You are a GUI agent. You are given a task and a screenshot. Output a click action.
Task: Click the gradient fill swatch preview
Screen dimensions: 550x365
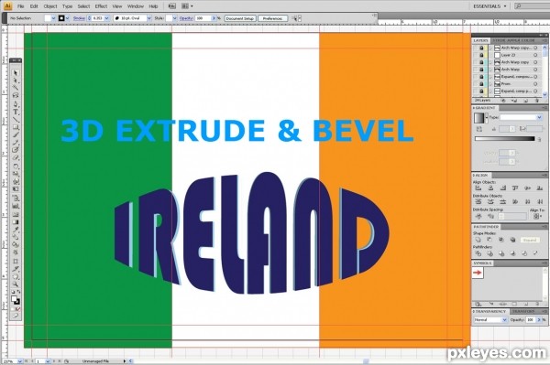(x=478, y=118)
